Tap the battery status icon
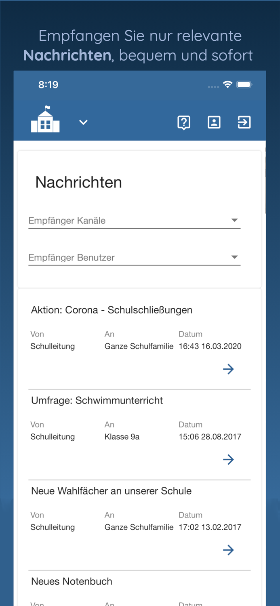Image resolution: width=280 pixels, height=606 pixels. (244, 84)
